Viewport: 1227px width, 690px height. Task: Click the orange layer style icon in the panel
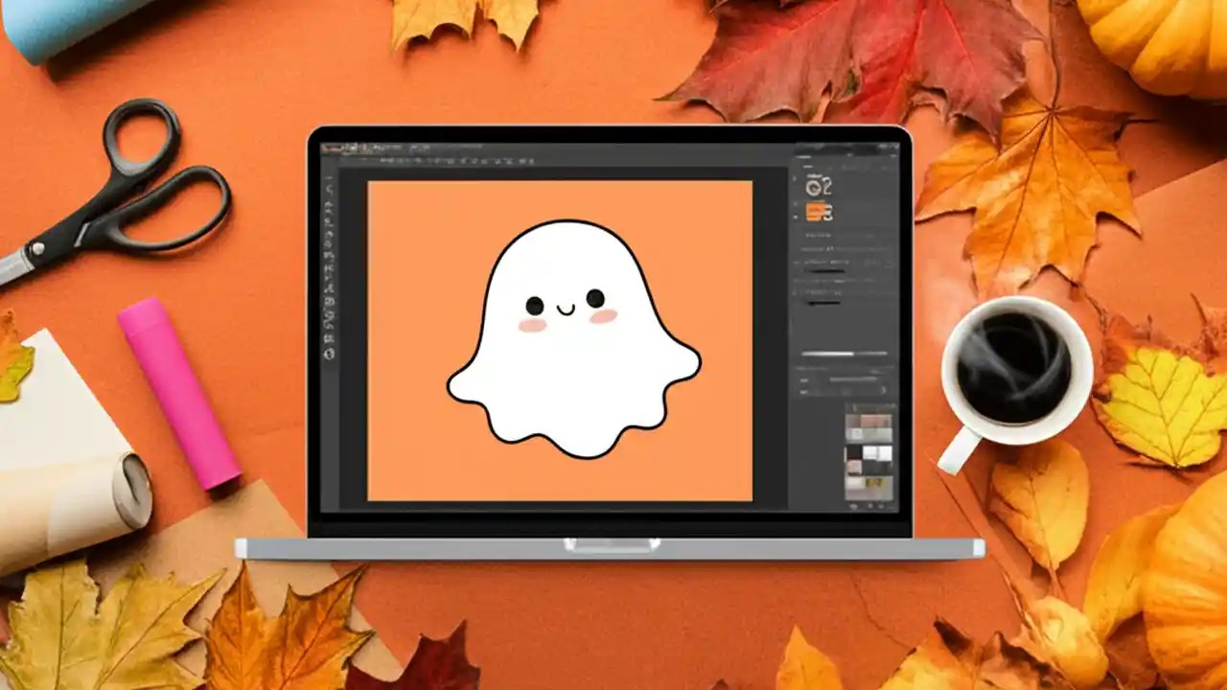(818, 213)
